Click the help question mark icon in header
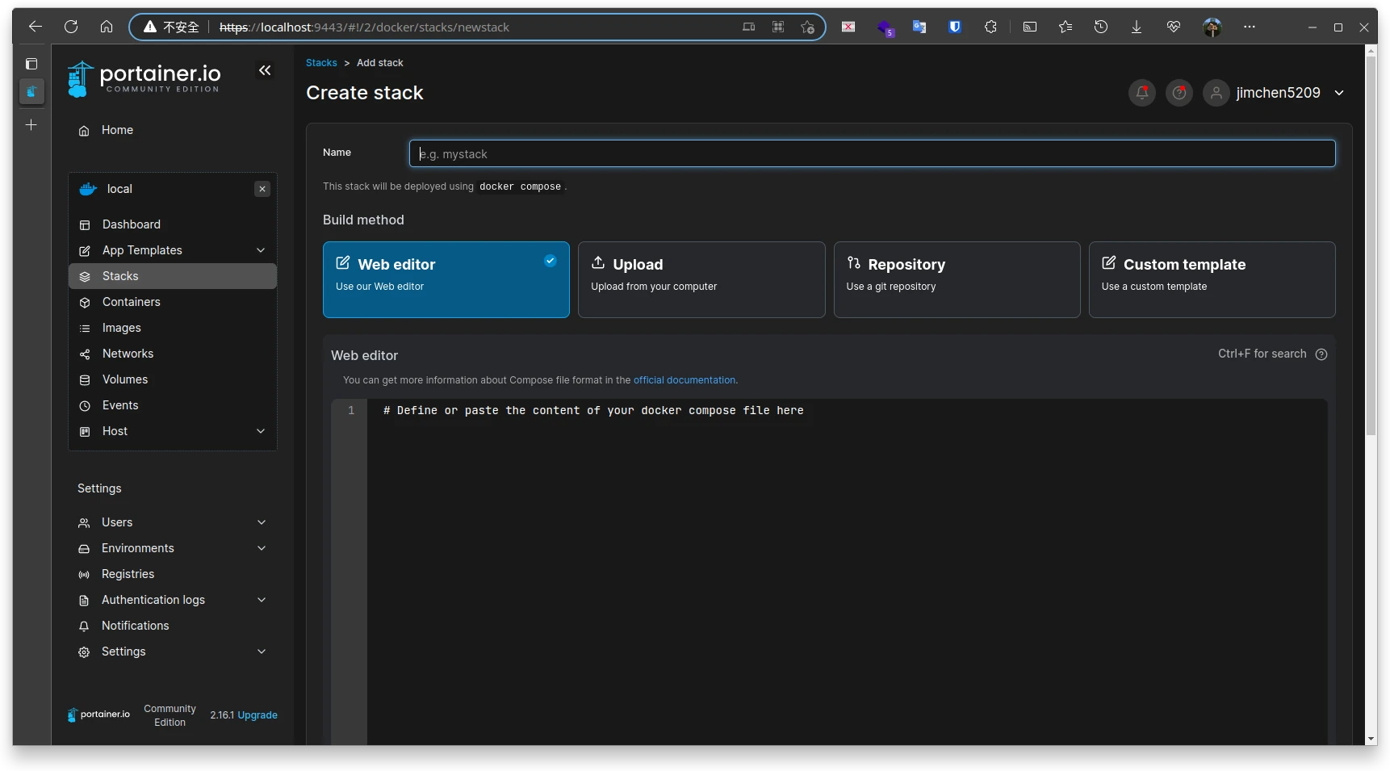Viewport: 1390px width, 771px height. pyautogui.click(x=1179, y=93)
